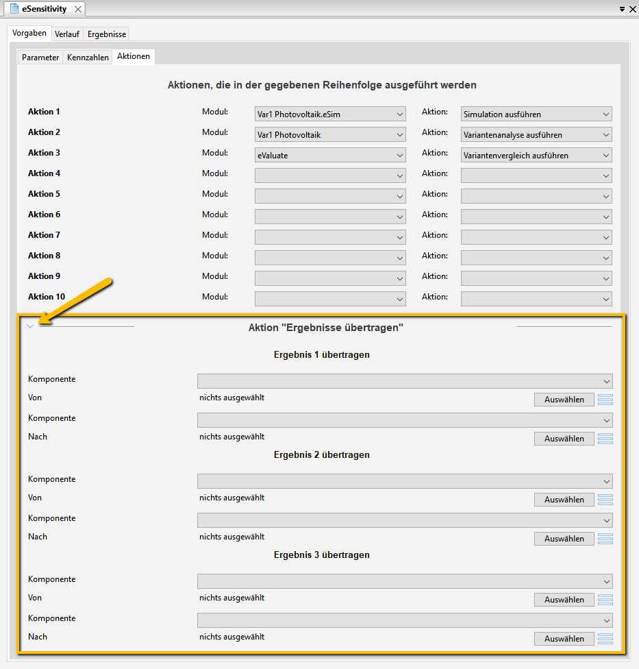Viewport: 639px width, 669px height.
Task: Open Komponente dropdown above Nach in Ergebnis 3
Action: point(405,620)
